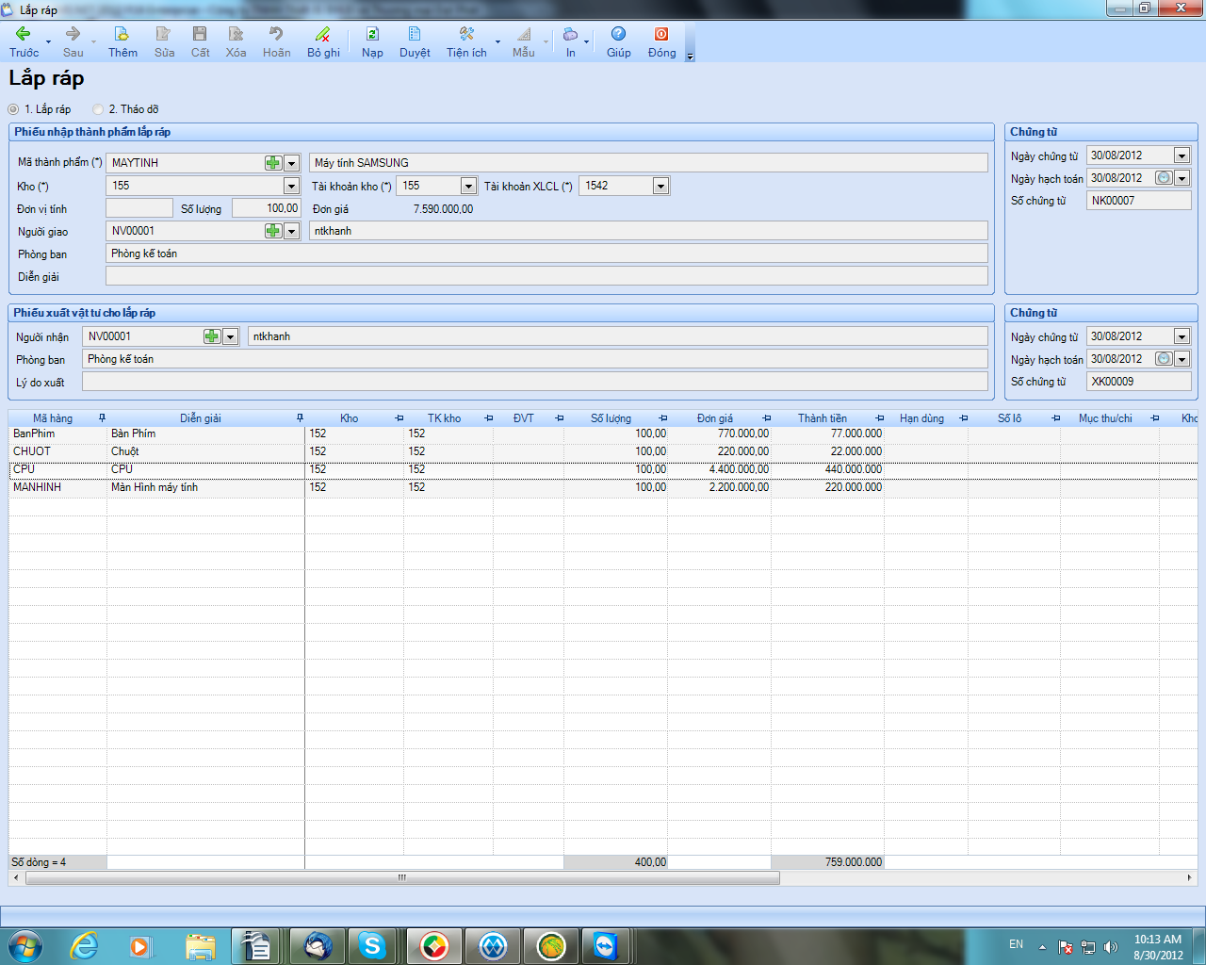This screenshot has height=965, width=1206.
Task: Add new employee beside Người nhận
Action: [212, 336]
